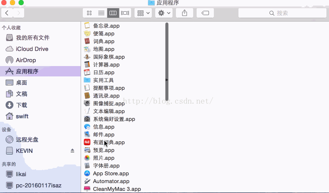
Task: Open the gear action menu
Action: [x=164, y=13]
